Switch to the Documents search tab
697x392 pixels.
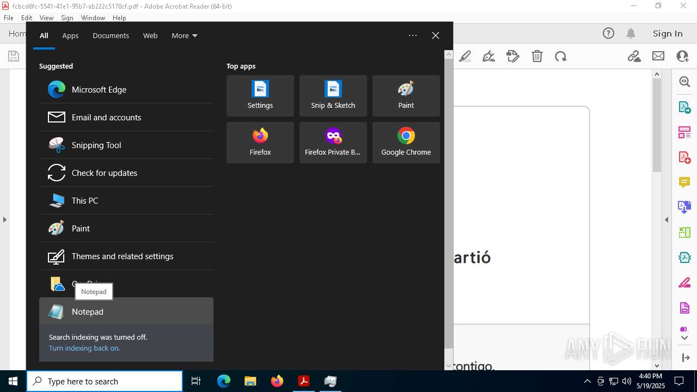pyautogui.click(x=111, y=35)
